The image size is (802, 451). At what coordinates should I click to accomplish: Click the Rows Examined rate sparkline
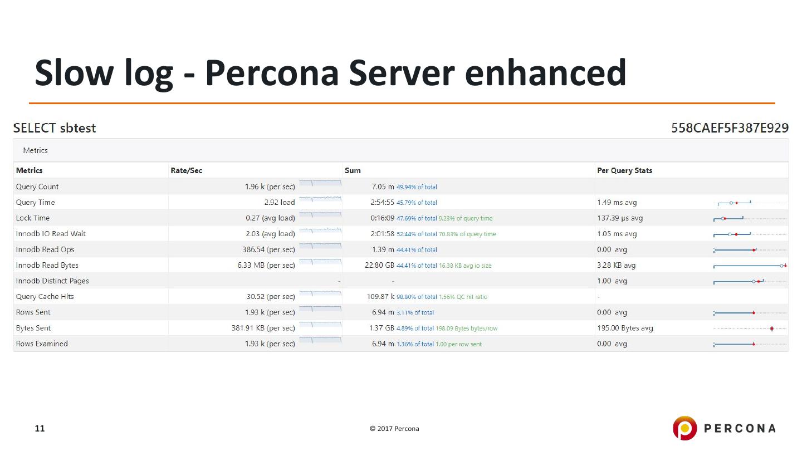(320, 341)
